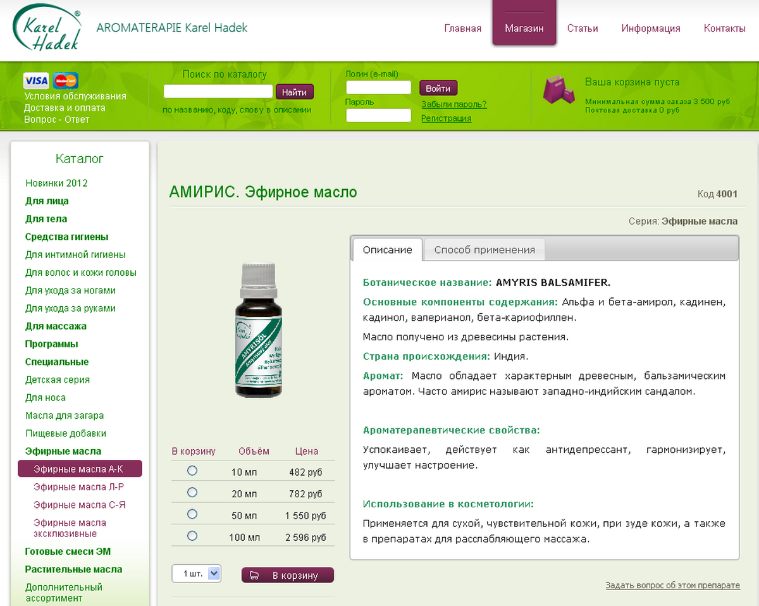The width and height of the screenshot is (759, 606).
Task: Click Задать вопрос об этом препарате link
Action: [672, 585]
